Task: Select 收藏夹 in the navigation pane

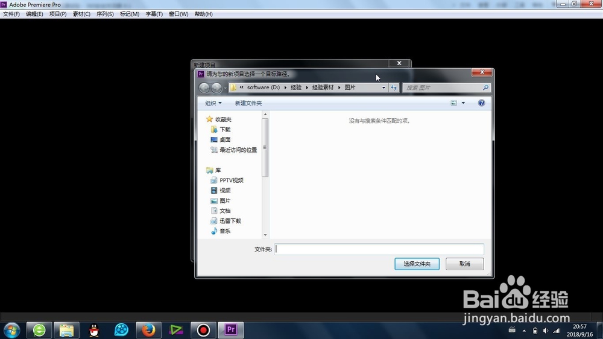Action: (x=219, y=119)
